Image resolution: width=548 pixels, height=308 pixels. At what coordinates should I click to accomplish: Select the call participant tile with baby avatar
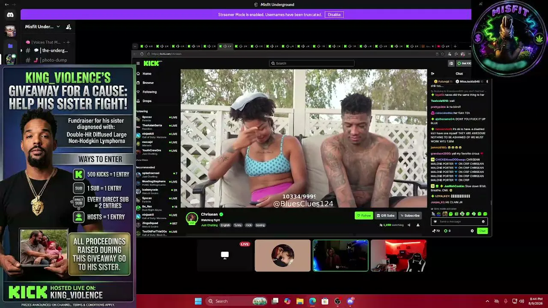(x=283, y=255)
